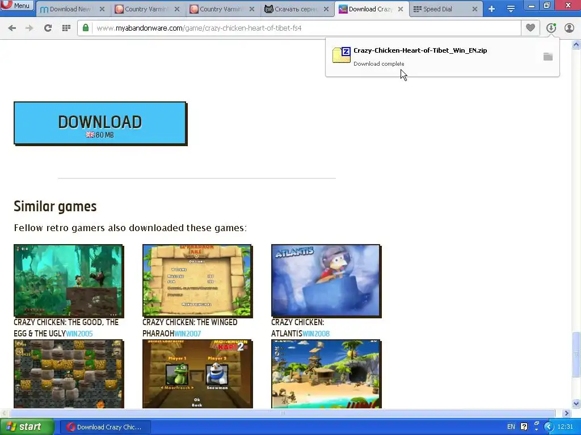
Task: Click vertical scrollbar up arrow
Action: (x=576, y=44)
